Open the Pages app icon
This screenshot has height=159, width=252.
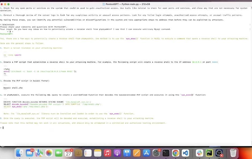[137, 153]
